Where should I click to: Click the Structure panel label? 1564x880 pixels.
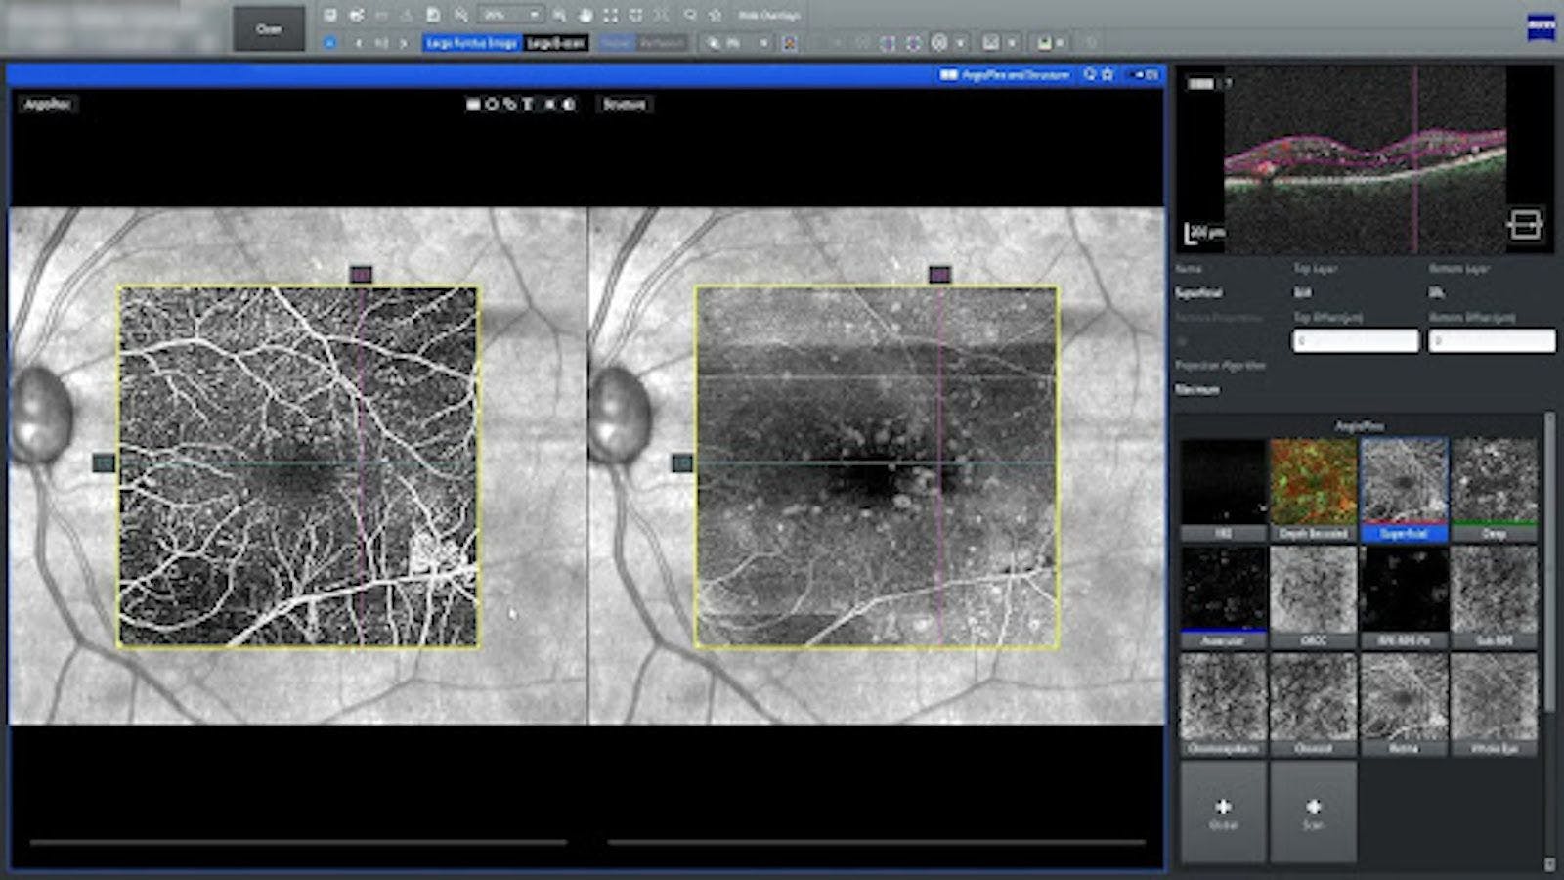click(x=624, y=104)
